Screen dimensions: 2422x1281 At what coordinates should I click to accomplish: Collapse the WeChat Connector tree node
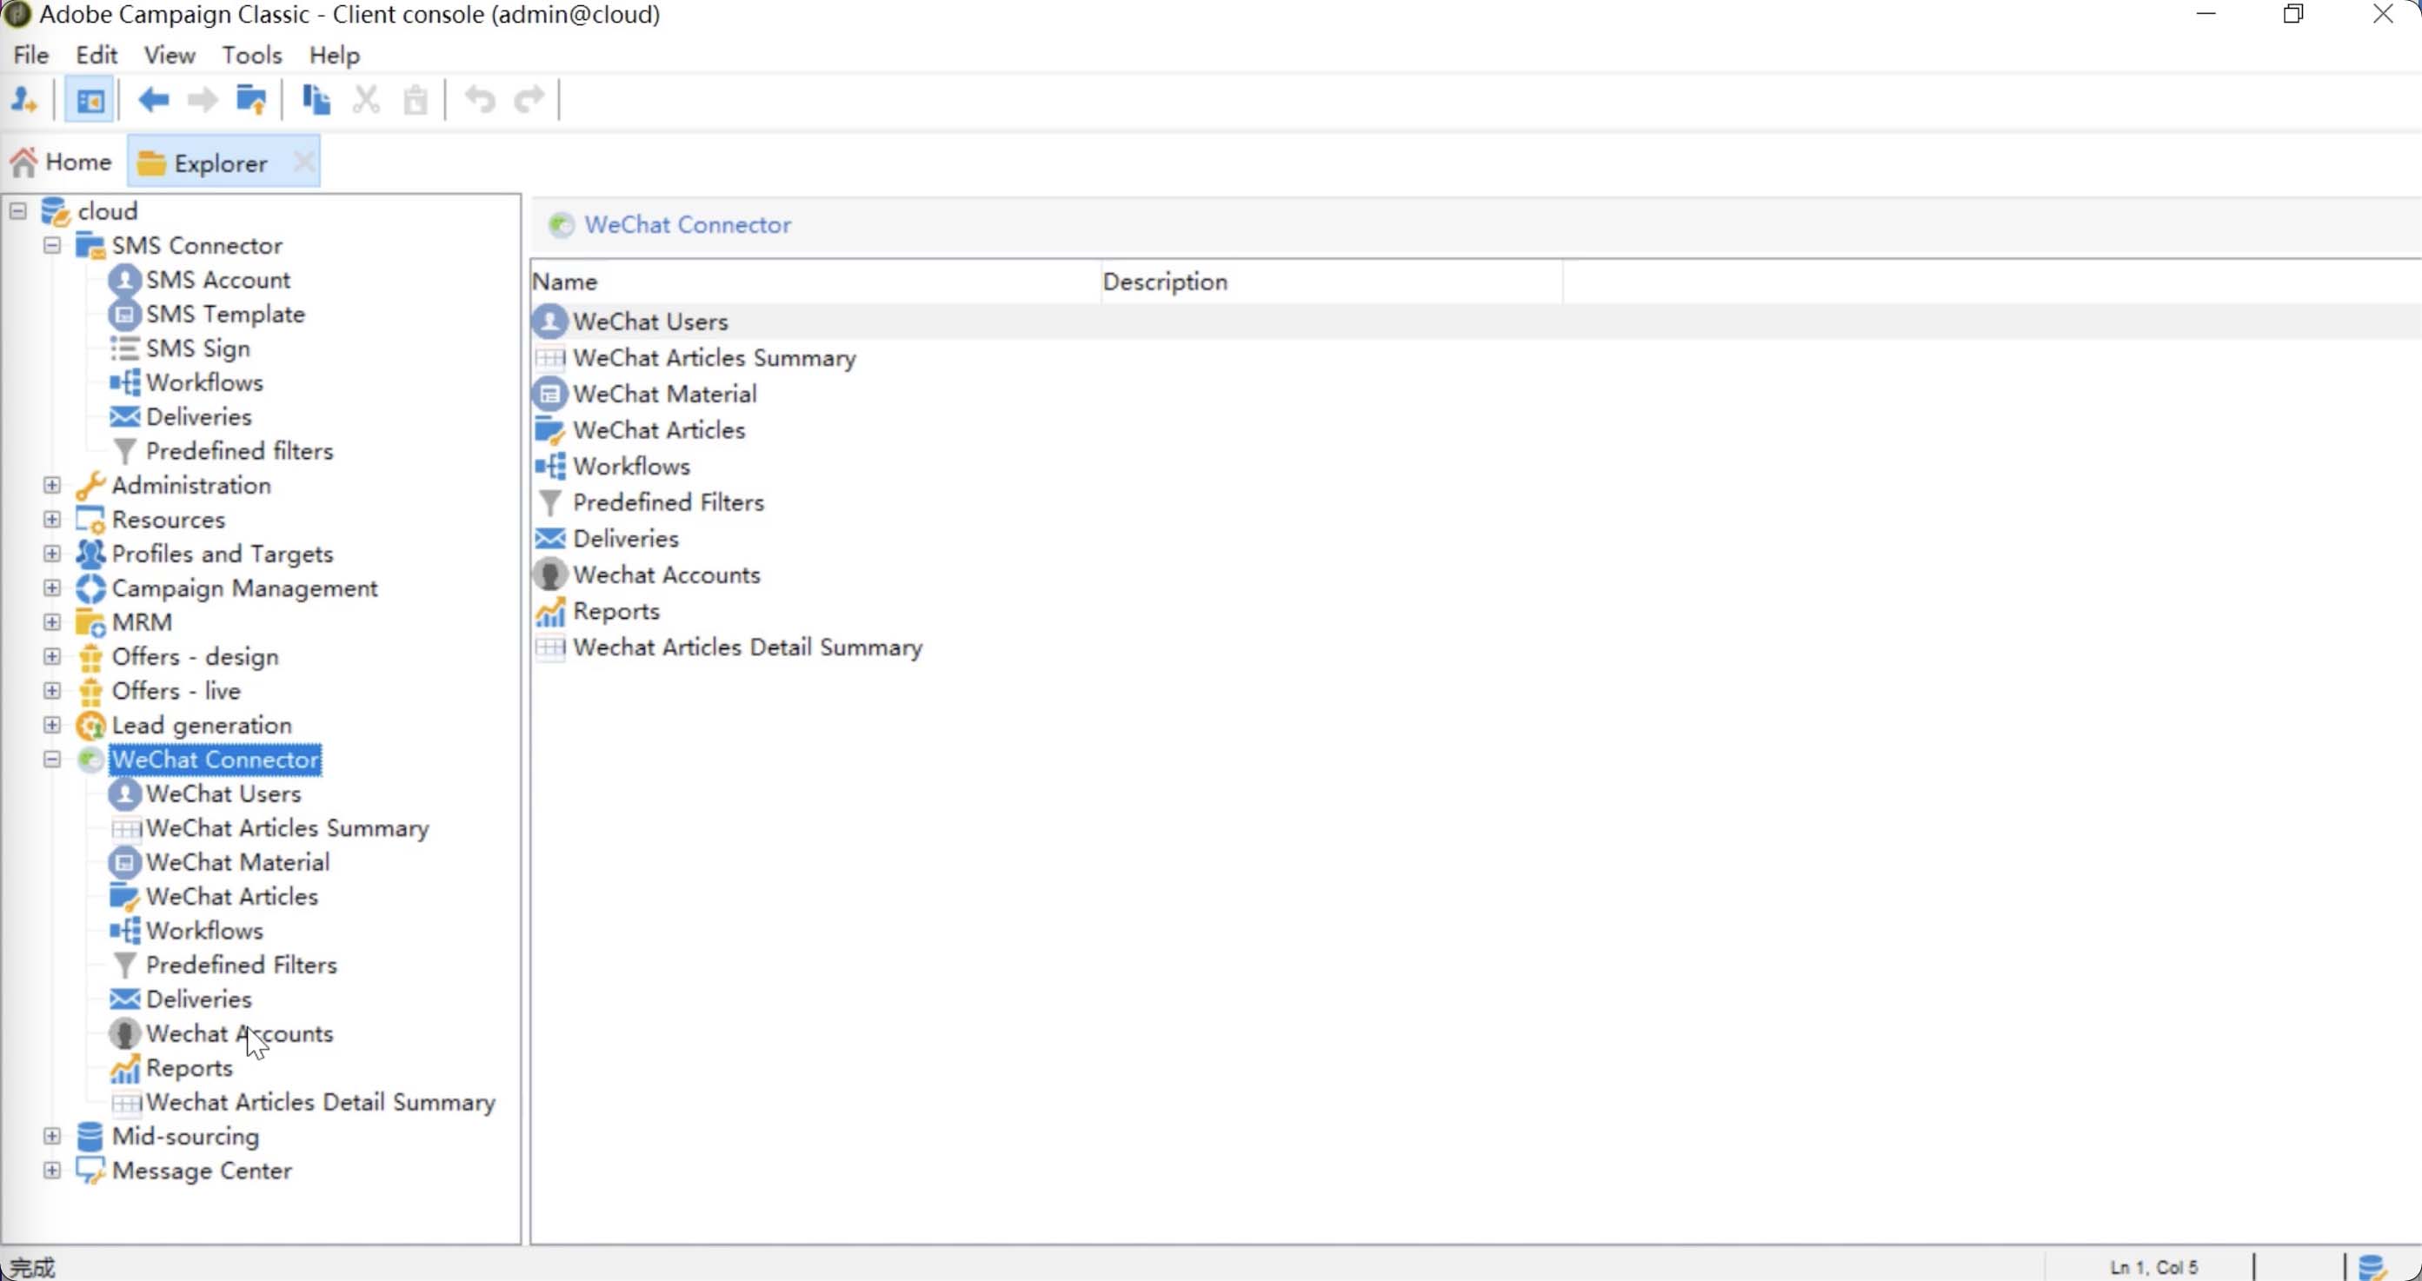tap(53, 760)
